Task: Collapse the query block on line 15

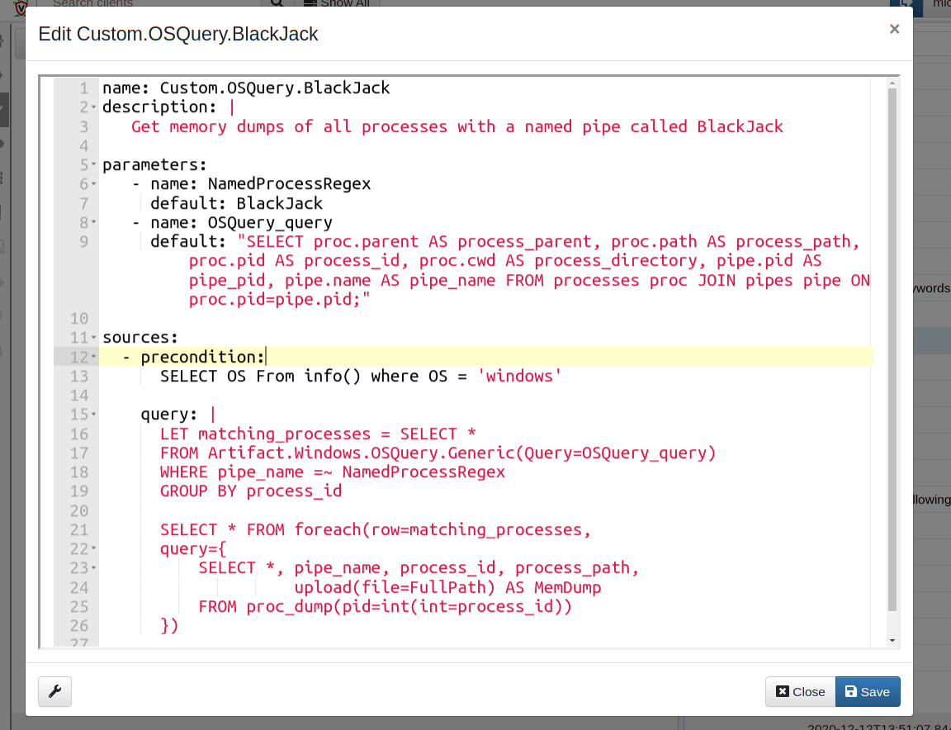Action: click(94, 415)
